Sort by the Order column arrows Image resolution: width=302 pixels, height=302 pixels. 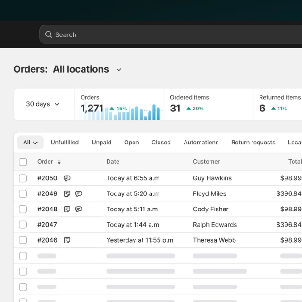[x=59, y=162]
